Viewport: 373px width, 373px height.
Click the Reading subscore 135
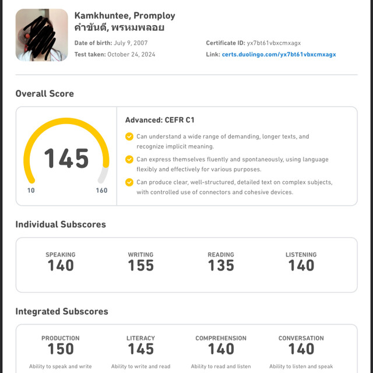(221, 265)
